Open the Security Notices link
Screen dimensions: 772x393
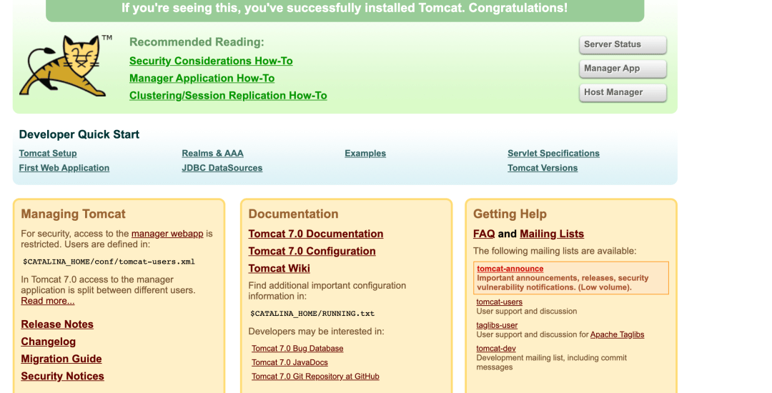[62, 376]
